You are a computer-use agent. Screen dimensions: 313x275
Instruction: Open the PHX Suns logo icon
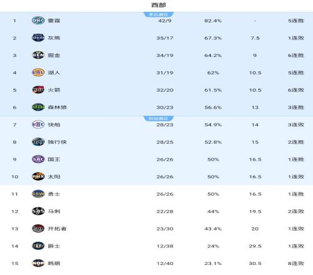point(38,176)
